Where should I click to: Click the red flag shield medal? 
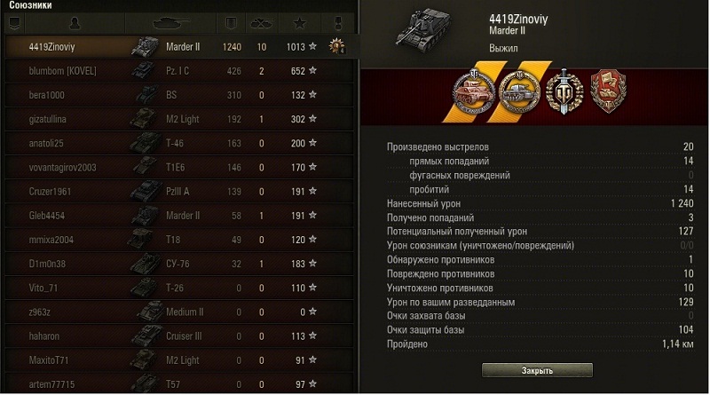tap(609, 91)
